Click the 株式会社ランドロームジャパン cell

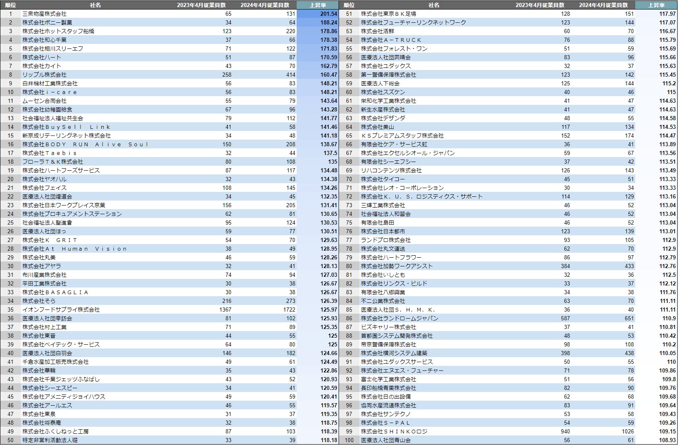point(434,318)
